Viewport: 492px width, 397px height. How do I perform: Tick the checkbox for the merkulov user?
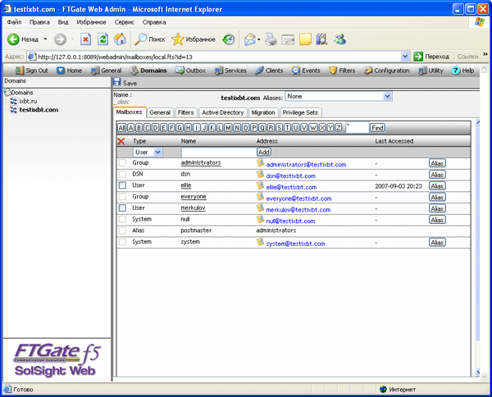(122, 208)
